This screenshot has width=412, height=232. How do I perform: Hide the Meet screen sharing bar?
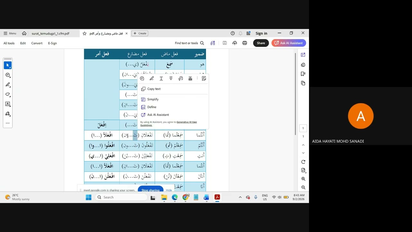(169, 190)
